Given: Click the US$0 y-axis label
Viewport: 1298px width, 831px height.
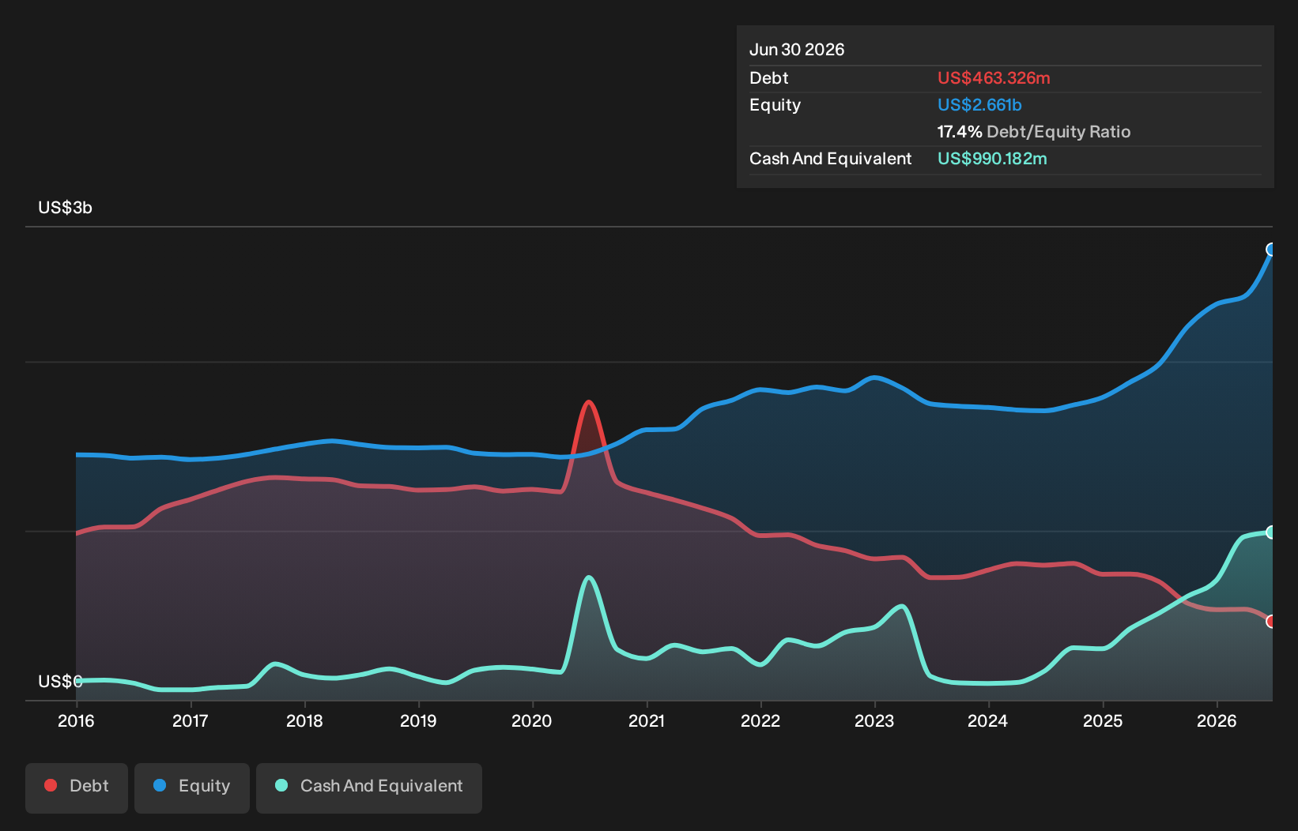Looking at the screenshot, I should 60,682.
